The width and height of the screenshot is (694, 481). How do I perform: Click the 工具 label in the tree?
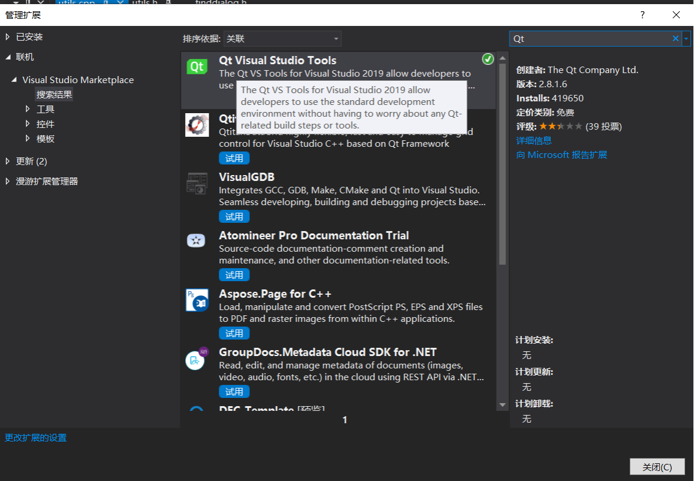(45, 109)
